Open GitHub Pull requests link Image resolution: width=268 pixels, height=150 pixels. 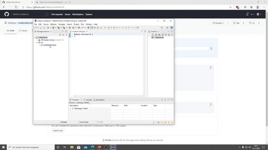57,14
